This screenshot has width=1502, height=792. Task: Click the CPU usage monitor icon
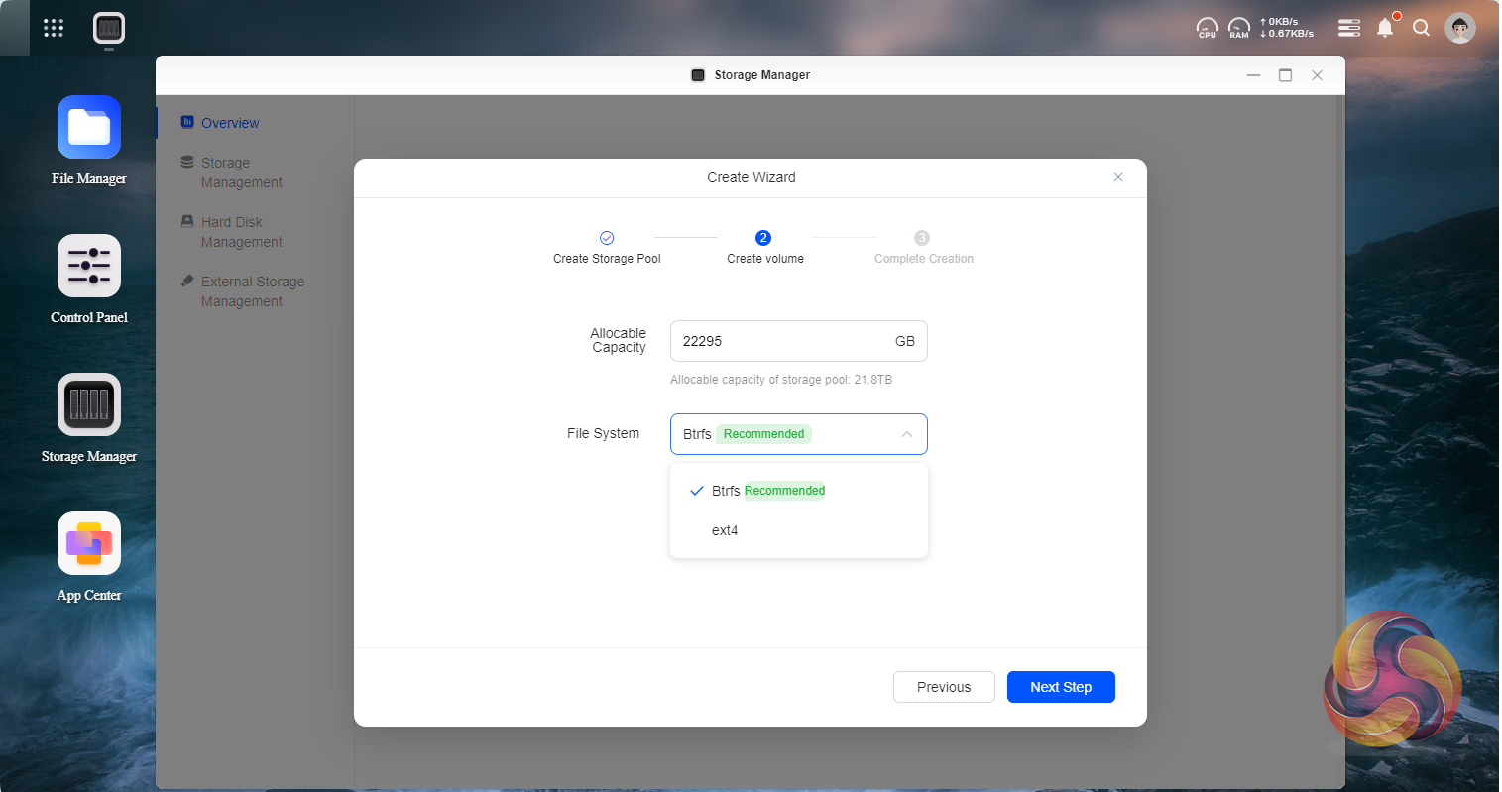(1207, 28)
